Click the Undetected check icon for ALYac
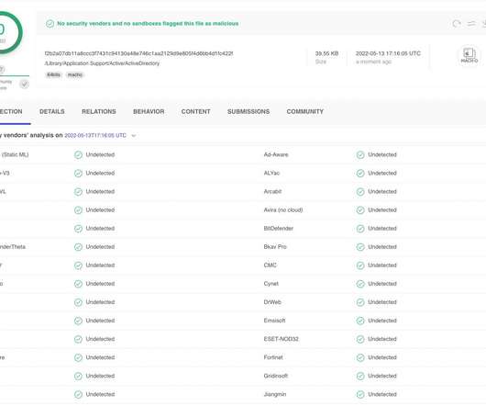 (360, 174)
